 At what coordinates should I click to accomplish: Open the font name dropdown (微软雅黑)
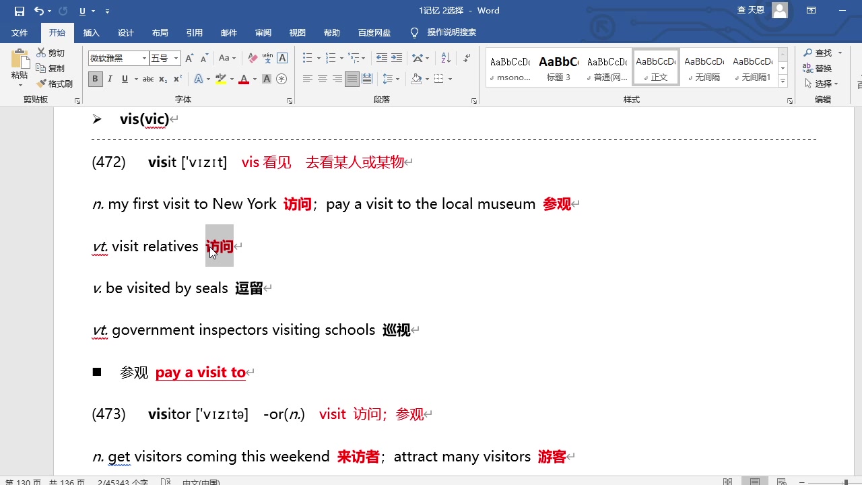(144, 59)
